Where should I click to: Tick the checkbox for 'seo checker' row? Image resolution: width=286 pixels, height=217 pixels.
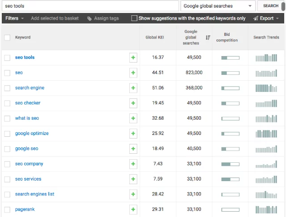click(7, 103)
